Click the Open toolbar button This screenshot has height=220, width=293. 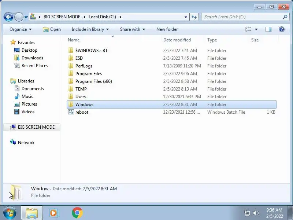point(52,29)
